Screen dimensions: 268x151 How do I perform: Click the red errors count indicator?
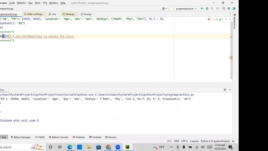210,19
